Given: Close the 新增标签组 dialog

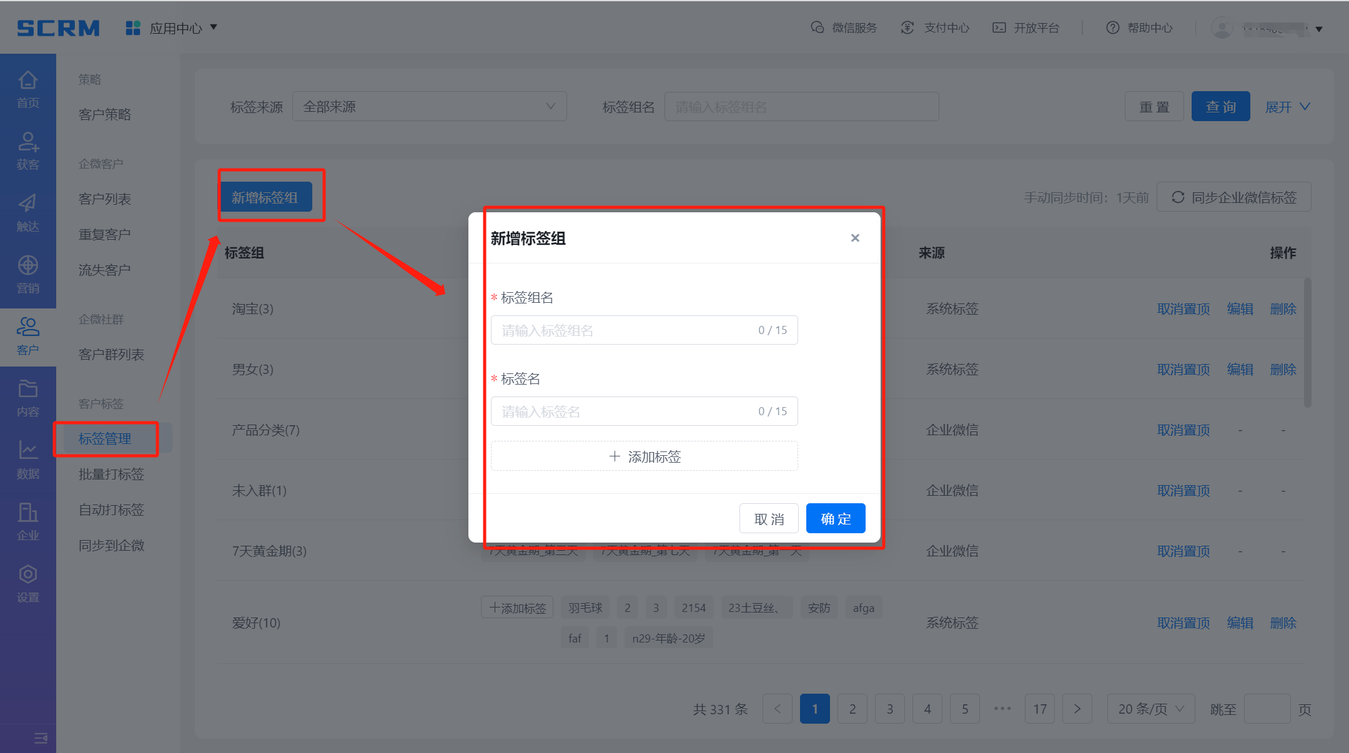Looking at the screenshot, I should [855, 238].
